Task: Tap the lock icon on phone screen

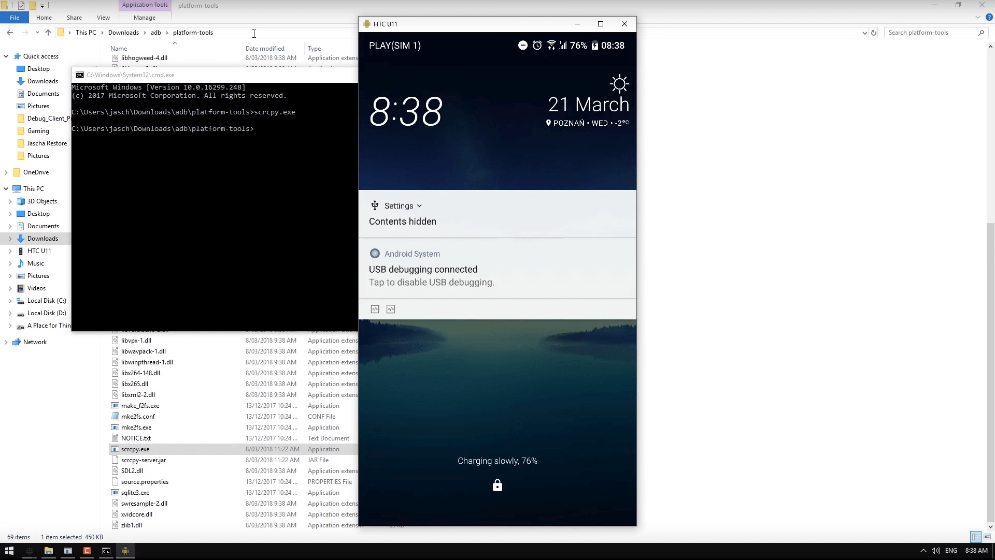Action: pyautogui.click(x=497, y=485)
